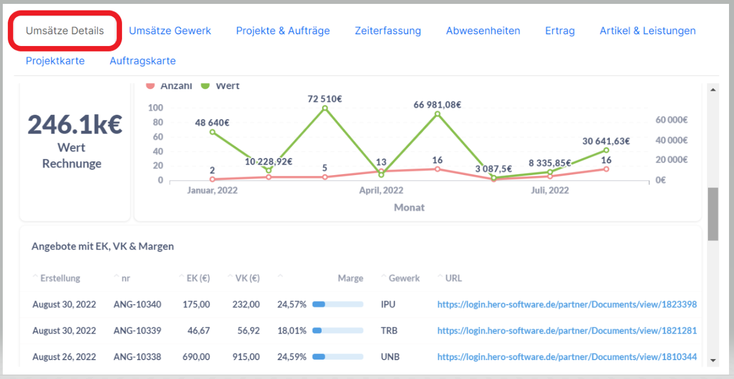Click the Gewerk cell TRB
The height and width of the screenshot is (379, 734).
[x=389, y=331]
